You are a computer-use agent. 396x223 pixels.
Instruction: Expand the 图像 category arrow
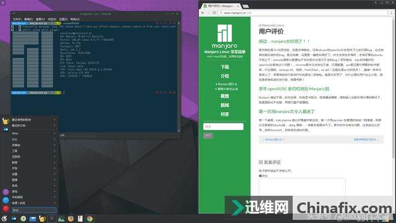pyautogui.click(x=54, y=180)
